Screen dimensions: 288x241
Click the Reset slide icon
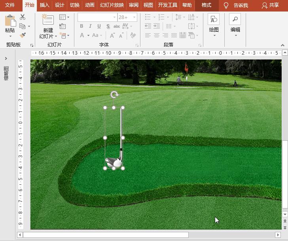63,26
